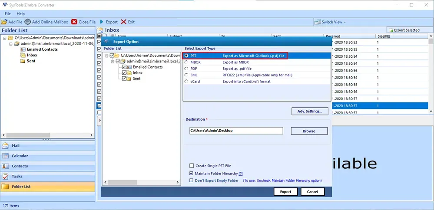Select the PDF export type radio button
Image resolution: width=434 pixels, height=210 pixels.
tap(186, 69)
